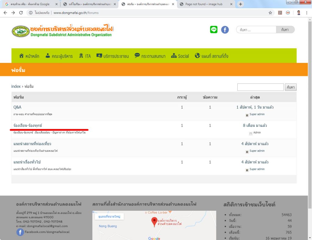Go back using browser back arrow

[5, 13]
